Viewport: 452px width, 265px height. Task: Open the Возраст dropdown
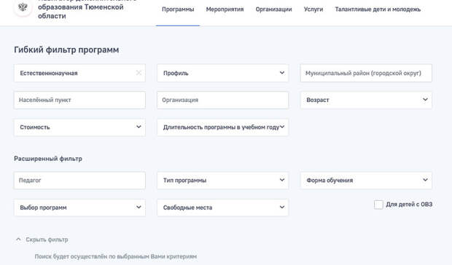pyautogui.click(x=366, y=100)
